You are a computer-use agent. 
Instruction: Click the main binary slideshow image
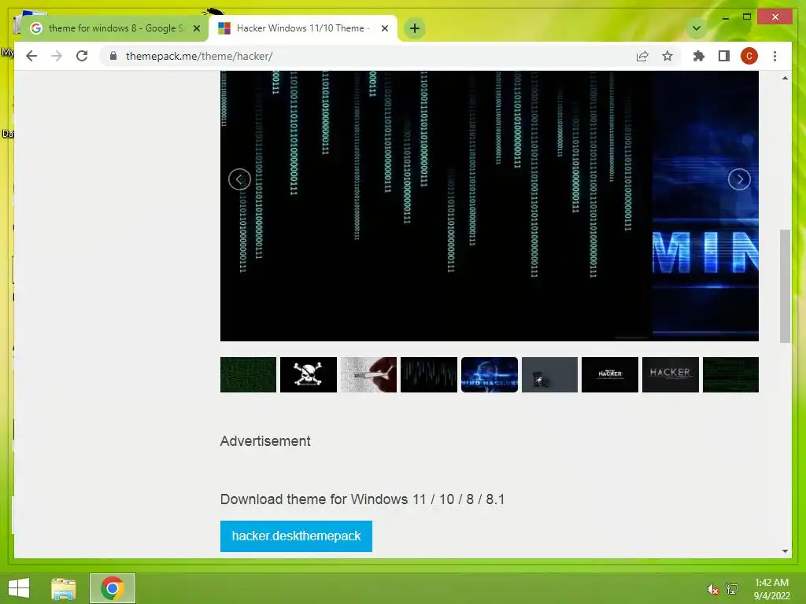point(436,205)
